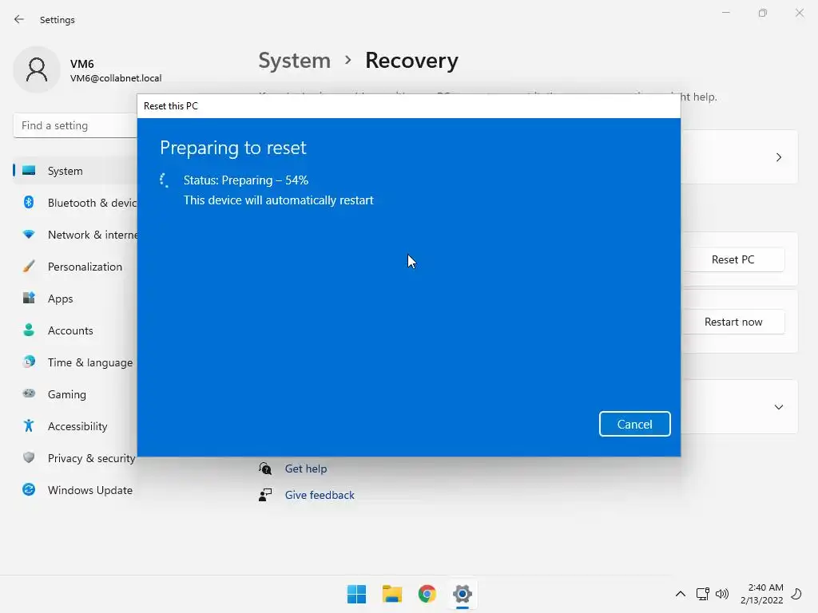Click the Recovery breadcrumb heading
Viewport: 818px width, 613px height.
411,61
